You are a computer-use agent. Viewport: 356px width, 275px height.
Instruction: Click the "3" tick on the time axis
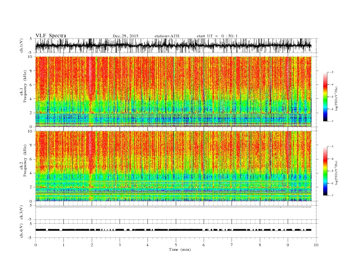(x=120, y=245)
